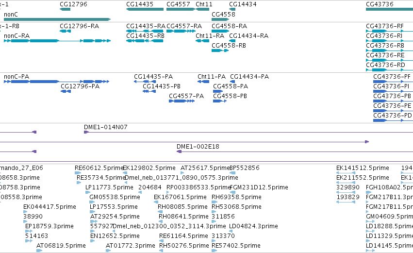Click transcript CG43736-RD label
413x253 pixels.
[386, 65]
